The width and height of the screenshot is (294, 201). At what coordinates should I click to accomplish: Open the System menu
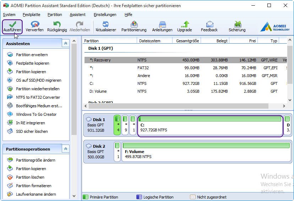coord(9,15)
